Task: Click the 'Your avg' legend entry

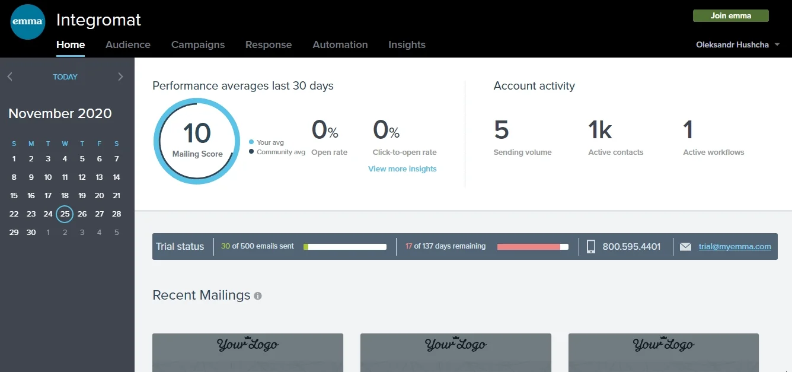Action: 266,142
